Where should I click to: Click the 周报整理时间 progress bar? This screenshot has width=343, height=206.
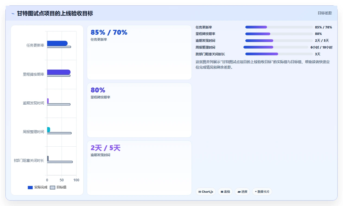coord(276,47)
